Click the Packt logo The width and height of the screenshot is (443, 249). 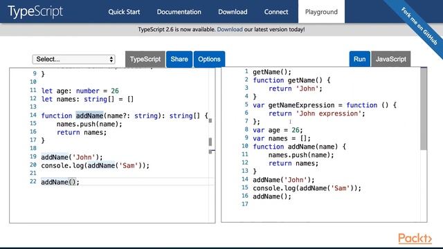point(415,239)
